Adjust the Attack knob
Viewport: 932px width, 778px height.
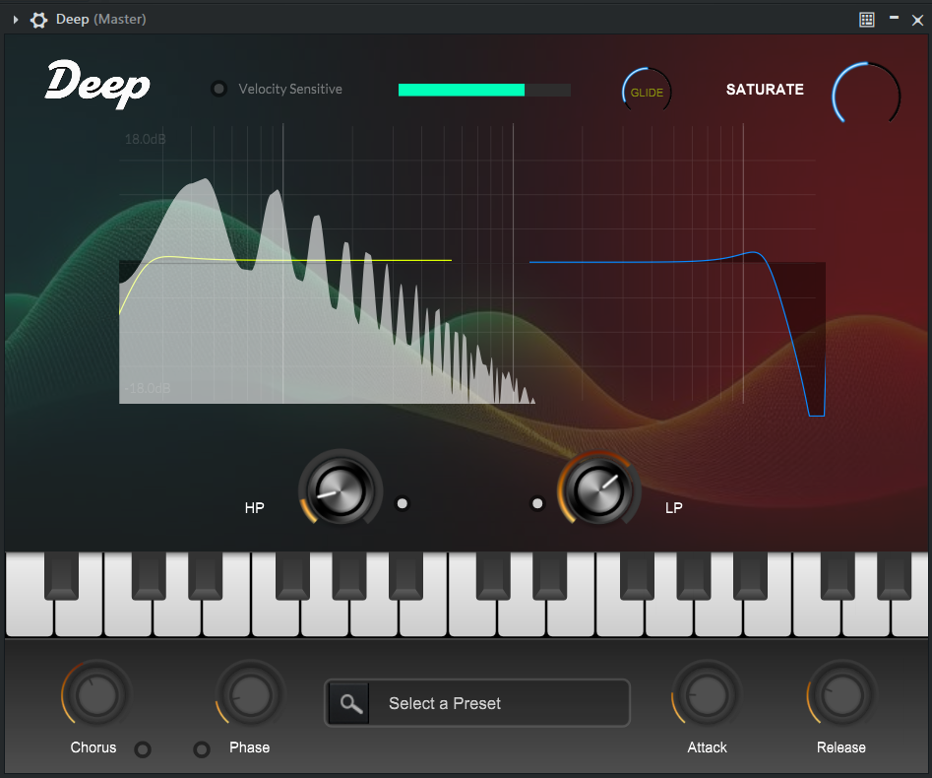pyautogui.click(x=707, y=694)
